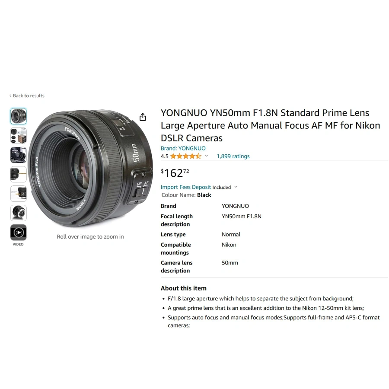Click the VIDEO label under thumbnails

18,244
